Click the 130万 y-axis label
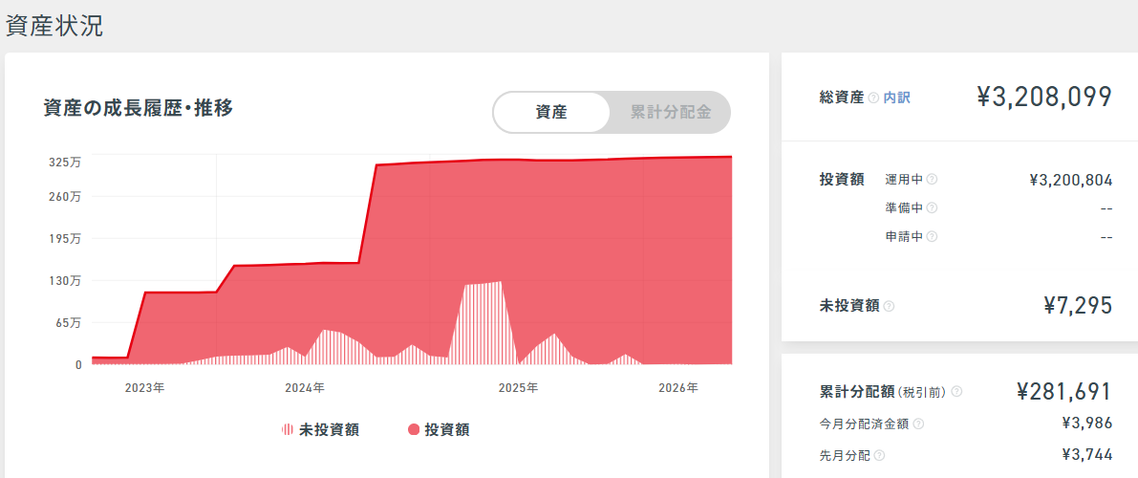The width and height of the screenshot is (1138, 478). pos(65,281)
